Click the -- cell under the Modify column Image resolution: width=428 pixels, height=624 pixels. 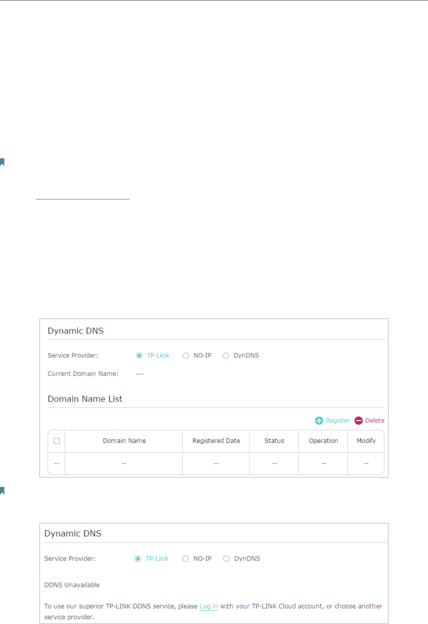pyautogui.click(x=366, y=463)
